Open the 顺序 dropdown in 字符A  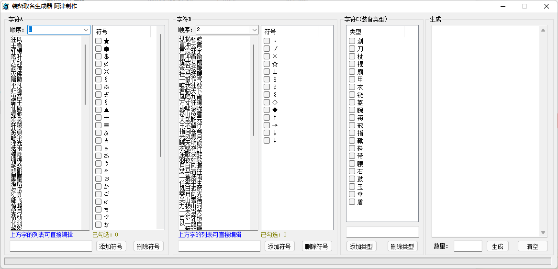pos(86,30)
